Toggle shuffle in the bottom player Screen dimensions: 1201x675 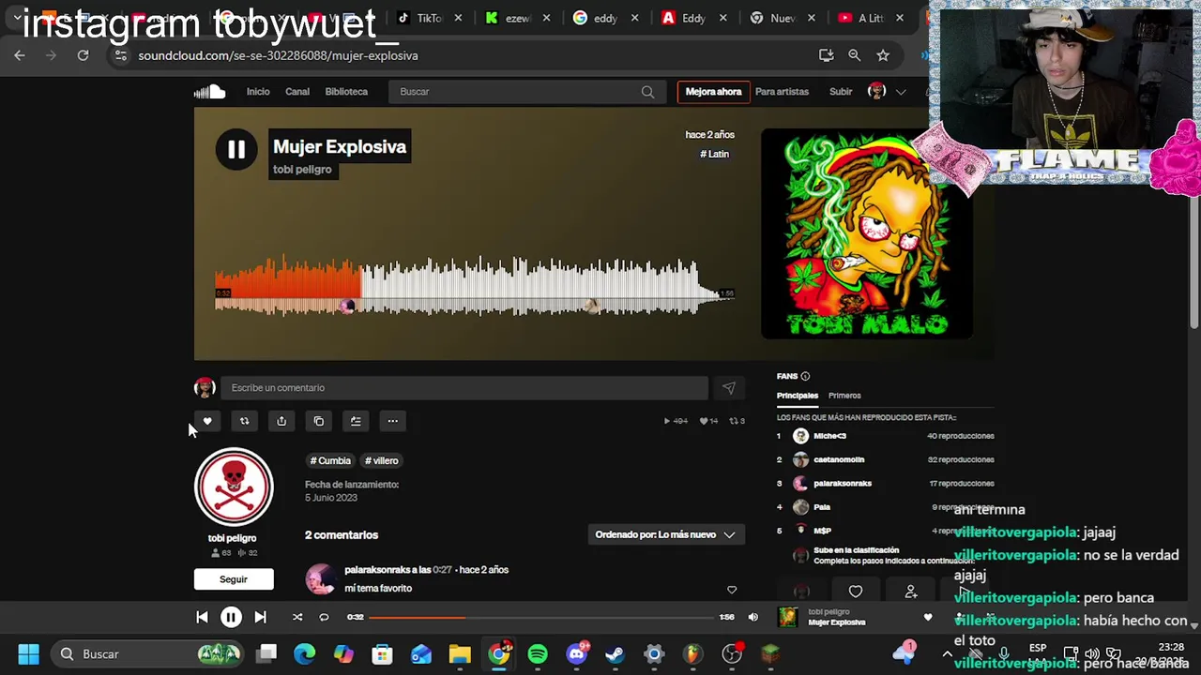(297, 617)
